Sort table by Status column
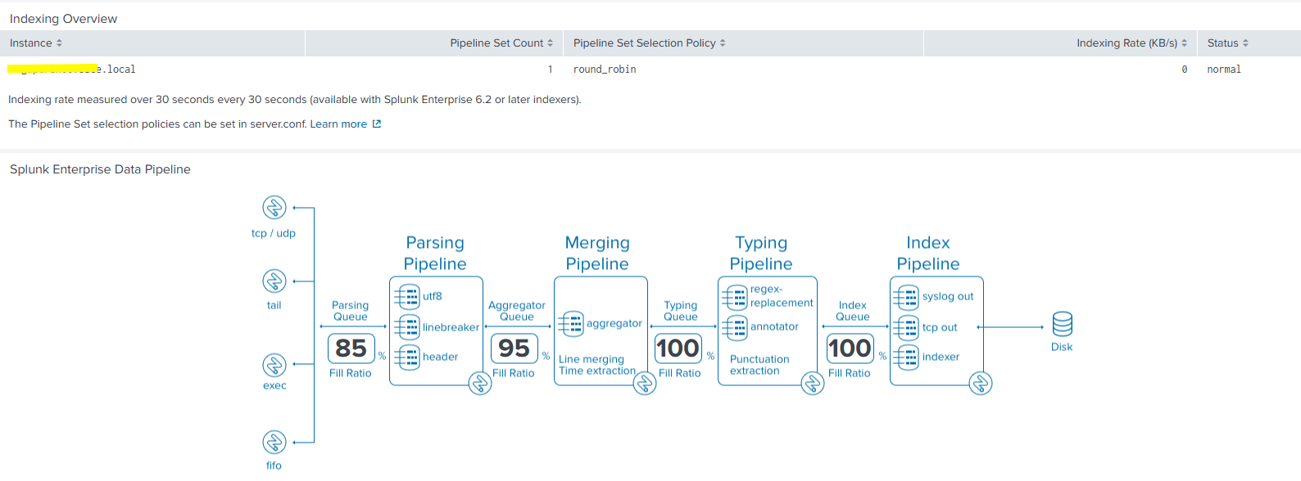This screenshot has height=481, width=1301. coord(1227,43)
